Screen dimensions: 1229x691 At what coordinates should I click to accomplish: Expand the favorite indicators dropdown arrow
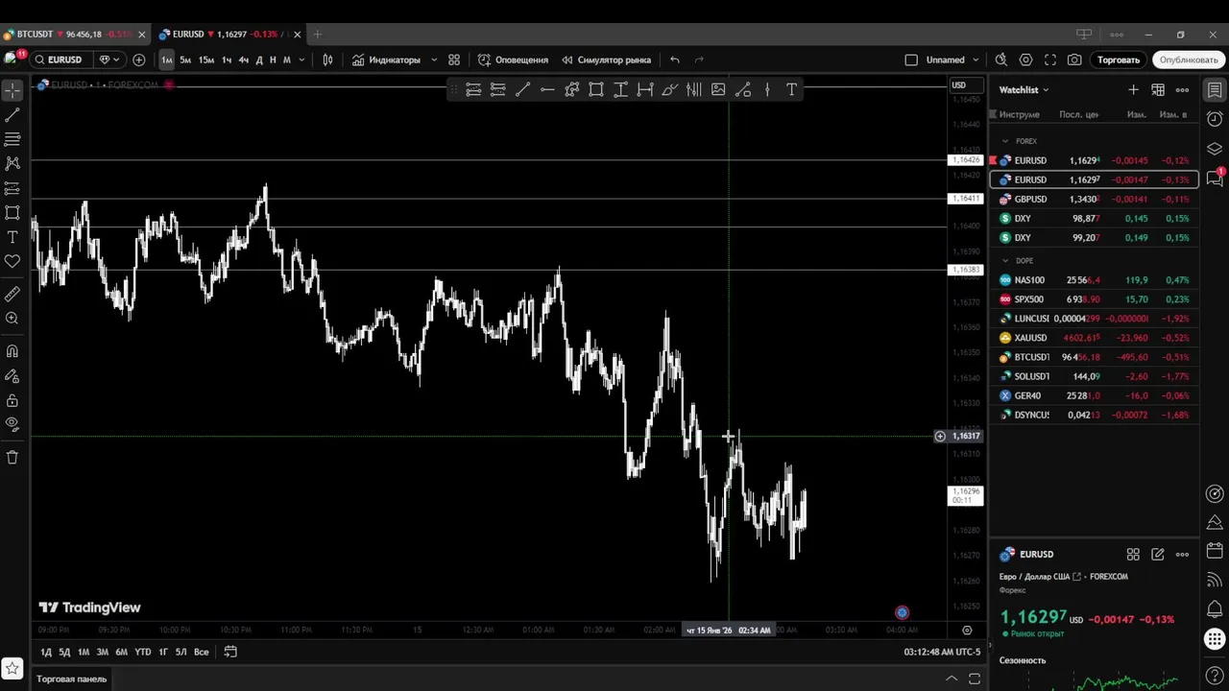click(x=434, y=60)
